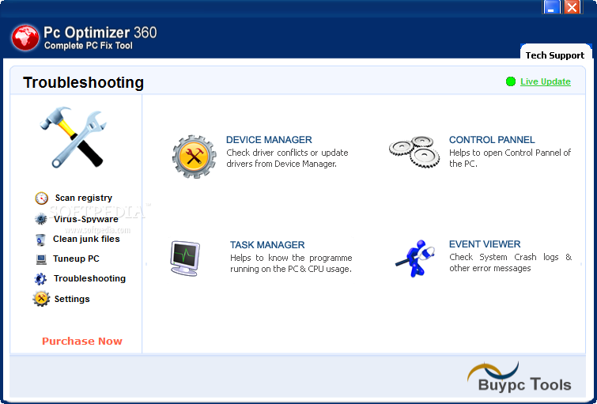The height and width of the screenshot is (404, 597).
Task: Open CONTROL PANNEL heading link
Action: 492,140
